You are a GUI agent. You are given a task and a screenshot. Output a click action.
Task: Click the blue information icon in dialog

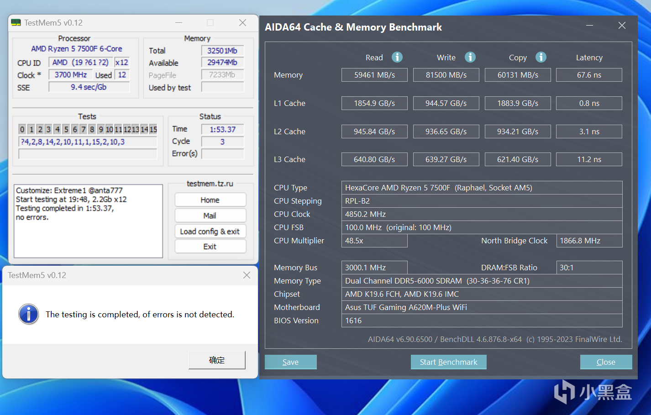tap(28, 314)
